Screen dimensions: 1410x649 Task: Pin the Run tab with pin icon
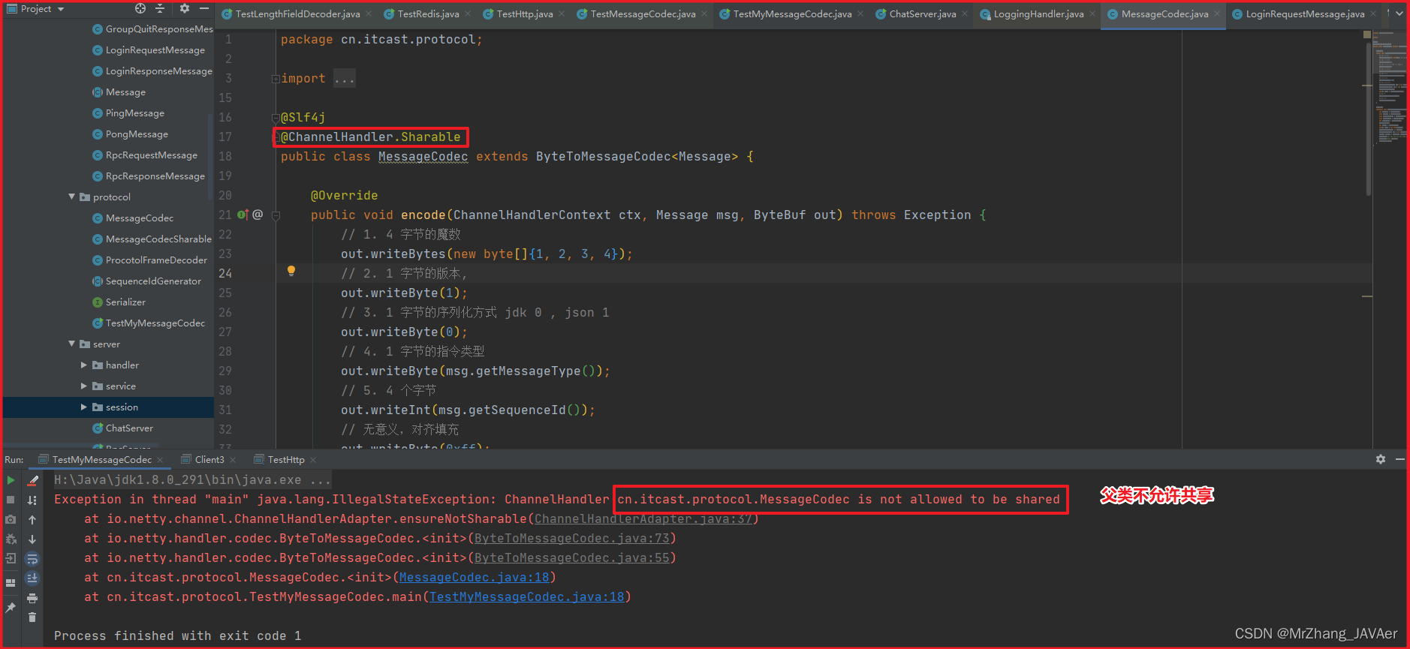pyautogui.click(x=11, y=607)
